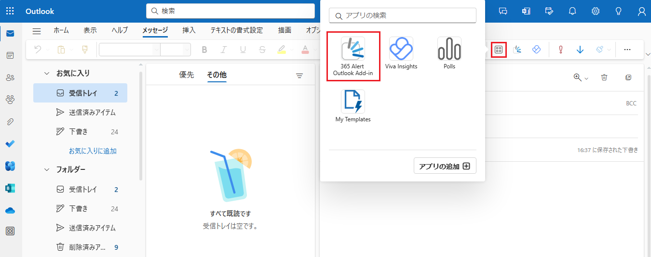This screenshot has height=257, width=651.
Task: Open Outlook settings gear
Action: (596, 11)
